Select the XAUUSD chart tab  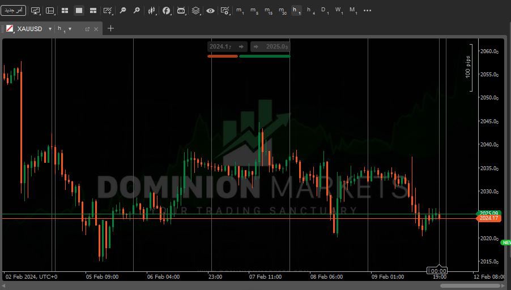(x=29, y=29)
